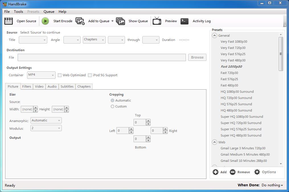The width and height of the screenshot is (289, 192).
Task: Switch to the Chapters tab
Action: (84, 86)
